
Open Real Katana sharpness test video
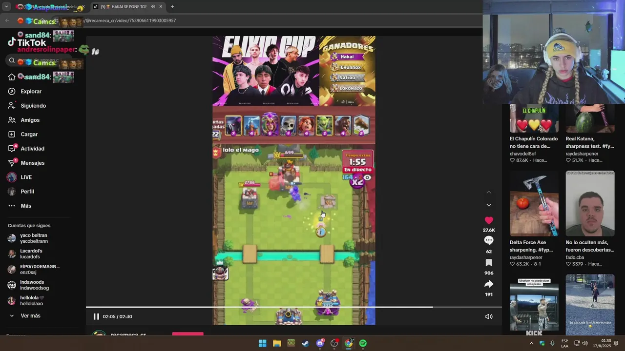pos(590,118)
